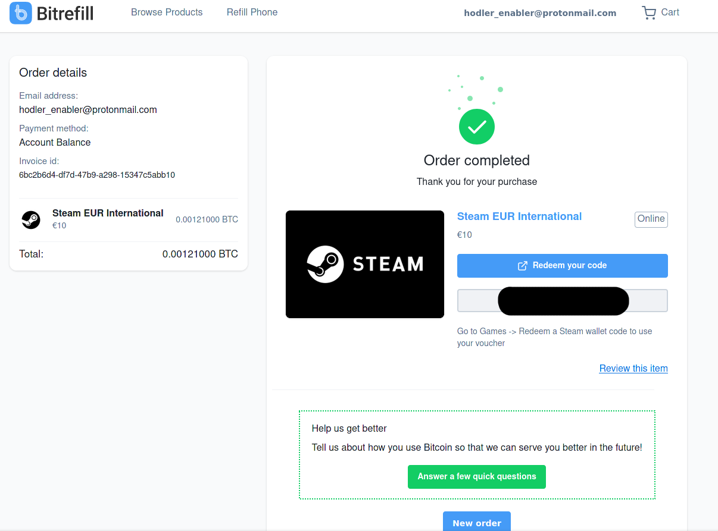Click €10 under Steam EUR International title
The width and height of the screenshot is (718, 531).
464,235
